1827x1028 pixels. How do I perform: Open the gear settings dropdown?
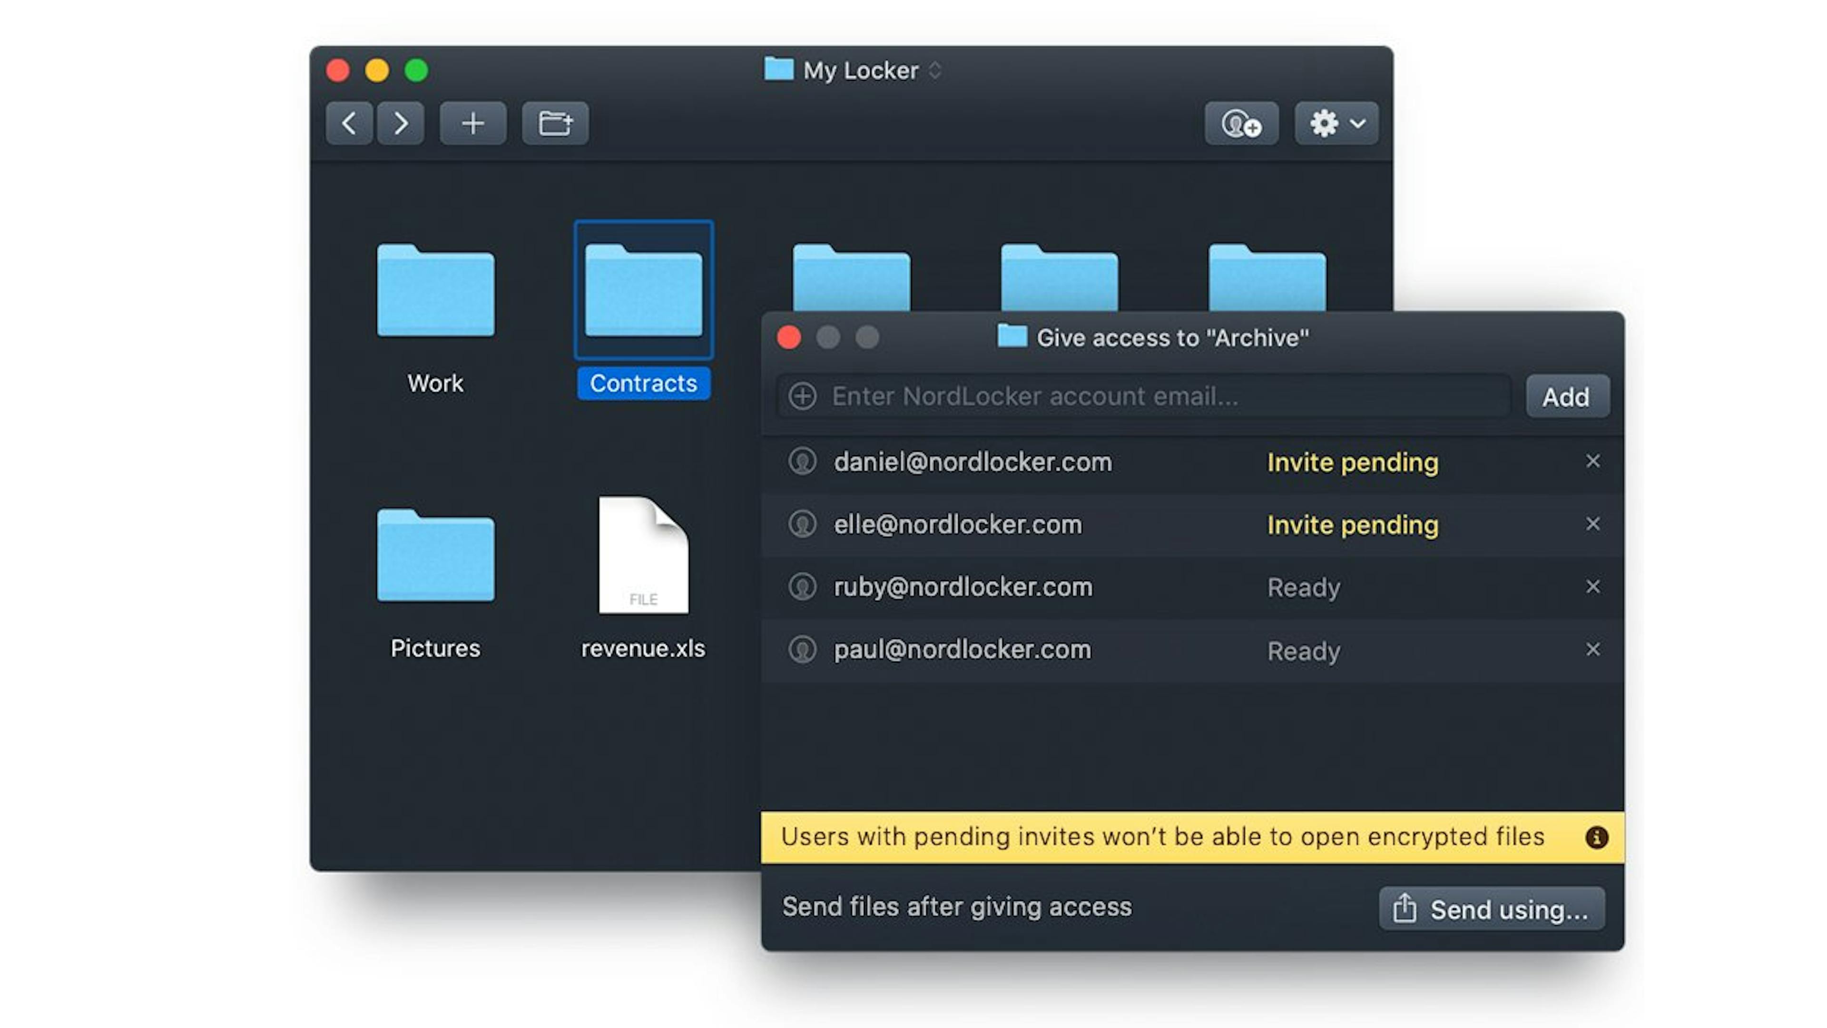[1336, 123]
